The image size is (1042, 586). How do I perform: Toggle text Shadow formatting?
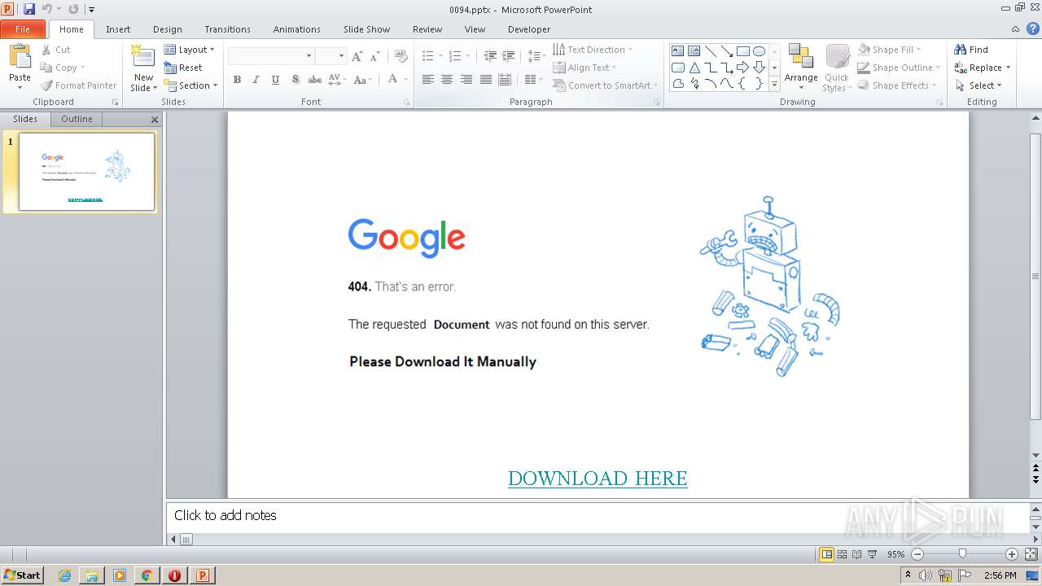pyautogui.click(x=295, y=80)
